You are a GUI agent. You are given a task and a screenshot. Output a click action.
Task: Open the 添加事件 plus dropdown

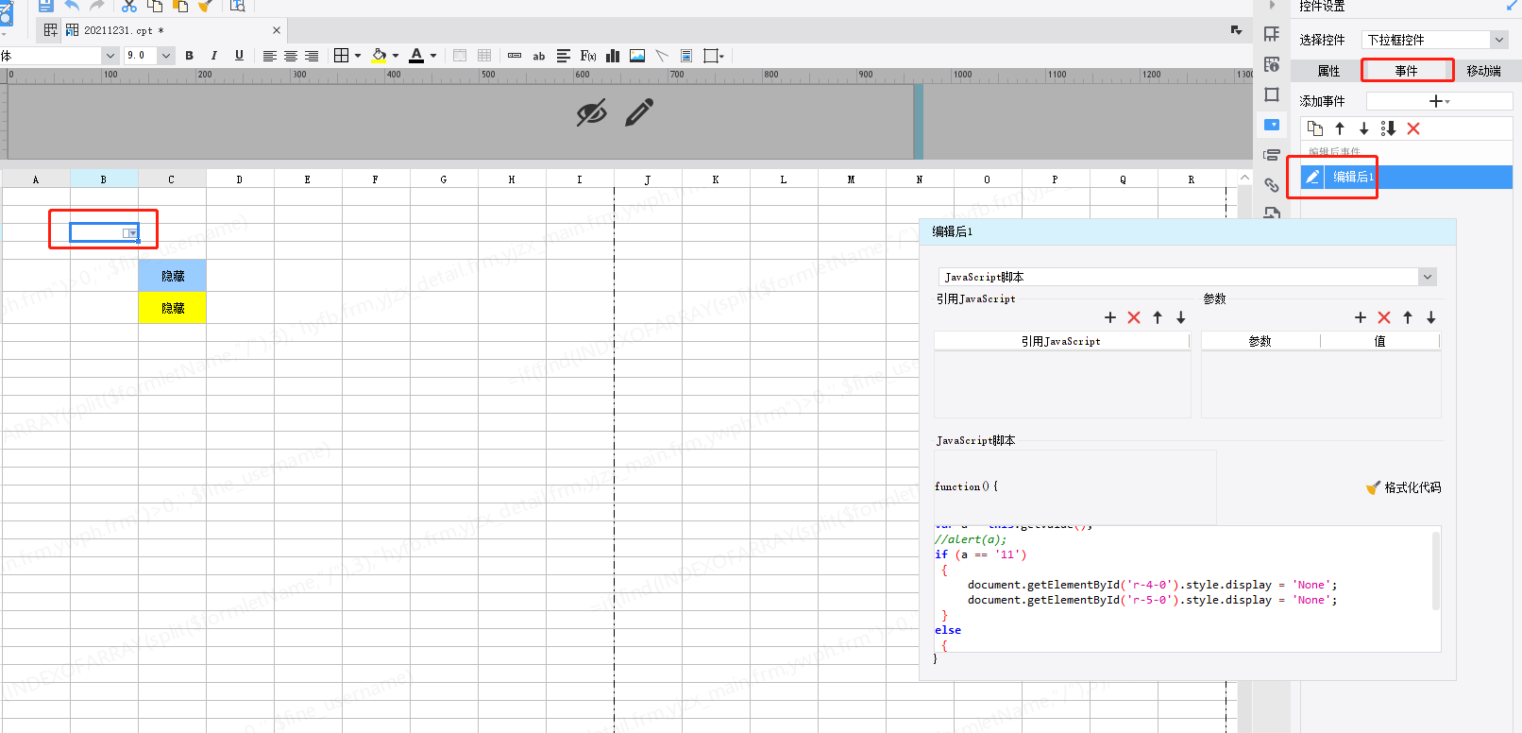click(1439, 101)
